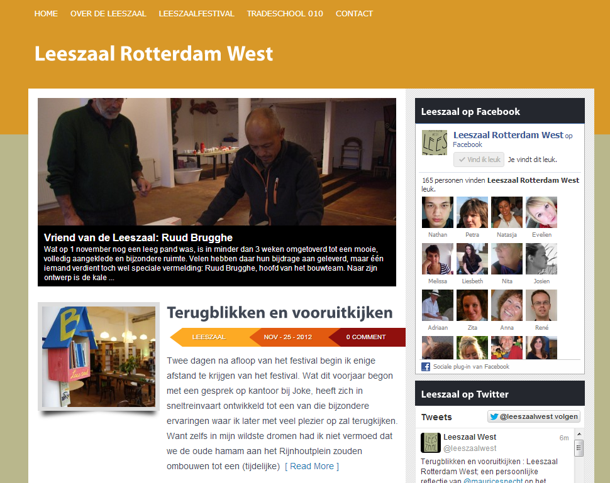Open René's Facebook profile picture
The width and height of the screenshot is (610, 483).
541,305
